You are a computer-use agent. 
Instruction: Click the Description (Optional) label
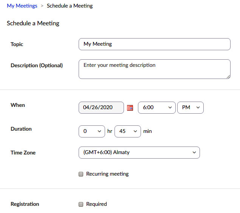click(37, 65)
